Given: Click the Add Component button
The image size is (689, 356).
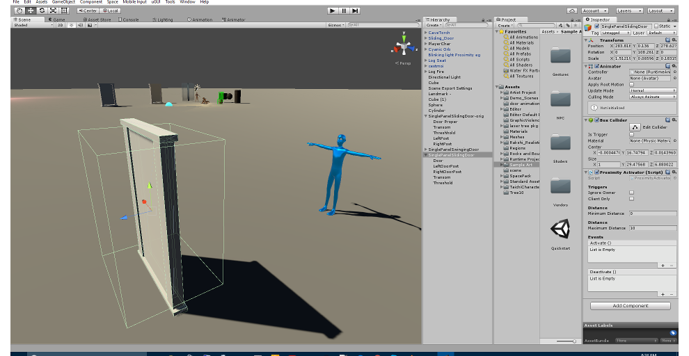Looking at the screenshot, I should (x=630, y=305).
